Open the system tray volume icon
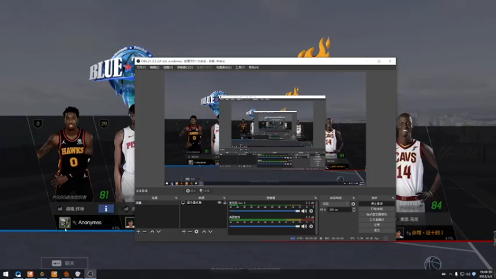This screenshot has width=496, height=279. coord(468,274)
